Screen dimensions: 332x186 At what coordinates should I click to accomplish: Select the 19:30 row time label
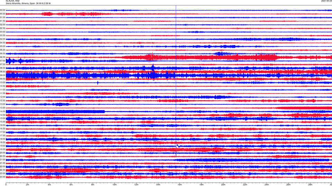tap(2, 149)
